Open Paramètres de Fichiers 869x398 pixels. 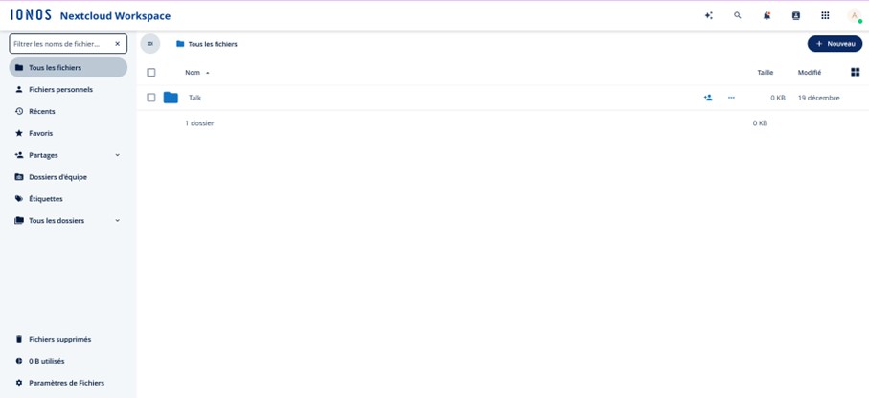click(x=66, y=383)
